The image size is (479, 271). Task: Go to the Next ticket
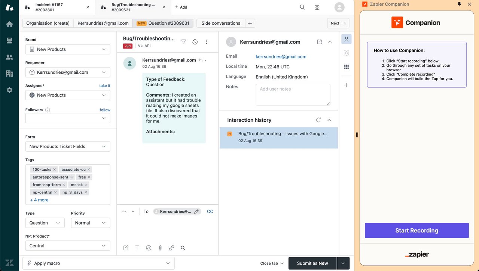click(338, 23)
